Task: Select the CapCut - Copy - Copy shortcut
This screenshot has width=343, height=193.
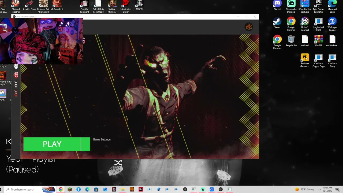Action: tap(319, 61)
